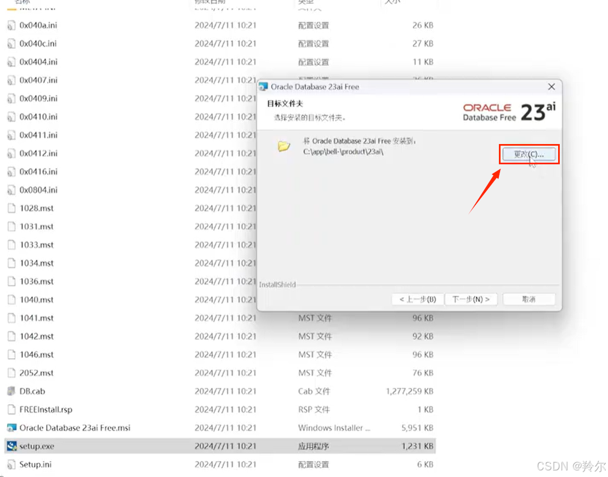Click the 1042.mst file name
The image size is (608, 477).
pyautogui.click(x=36, y=336)
